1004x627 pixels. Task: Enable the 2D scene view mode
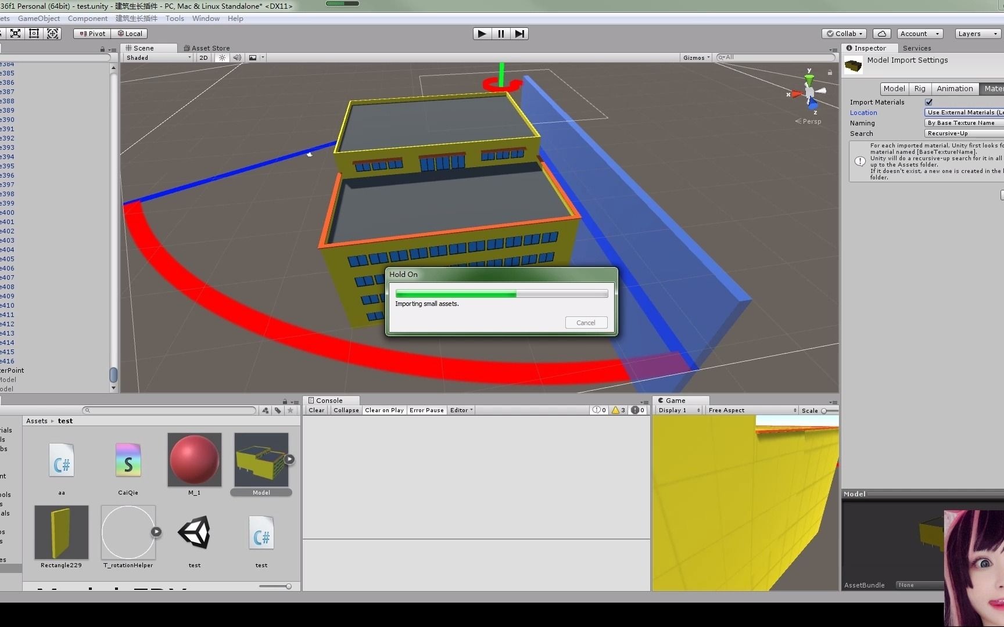(203, 57)
